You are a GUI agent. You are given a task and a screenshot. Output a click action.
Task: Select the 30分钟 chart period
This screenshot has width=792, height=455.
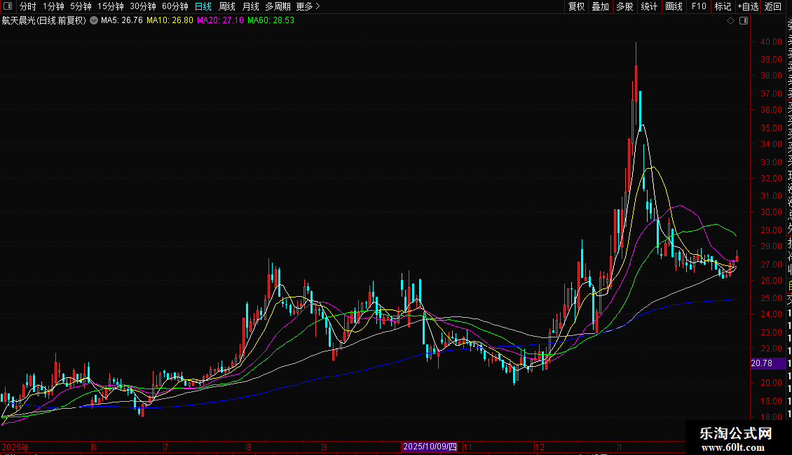pyautogui.click(x=143, y=6)
